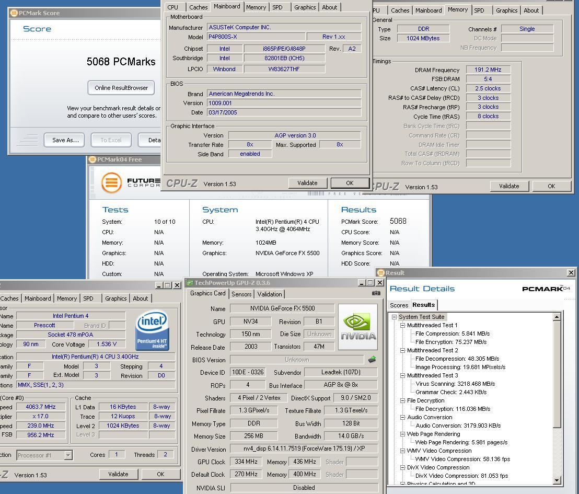Click Validate in Mainboard CPU-Z window
This screenshot has height=494, width=579.
tap(307, 183)
